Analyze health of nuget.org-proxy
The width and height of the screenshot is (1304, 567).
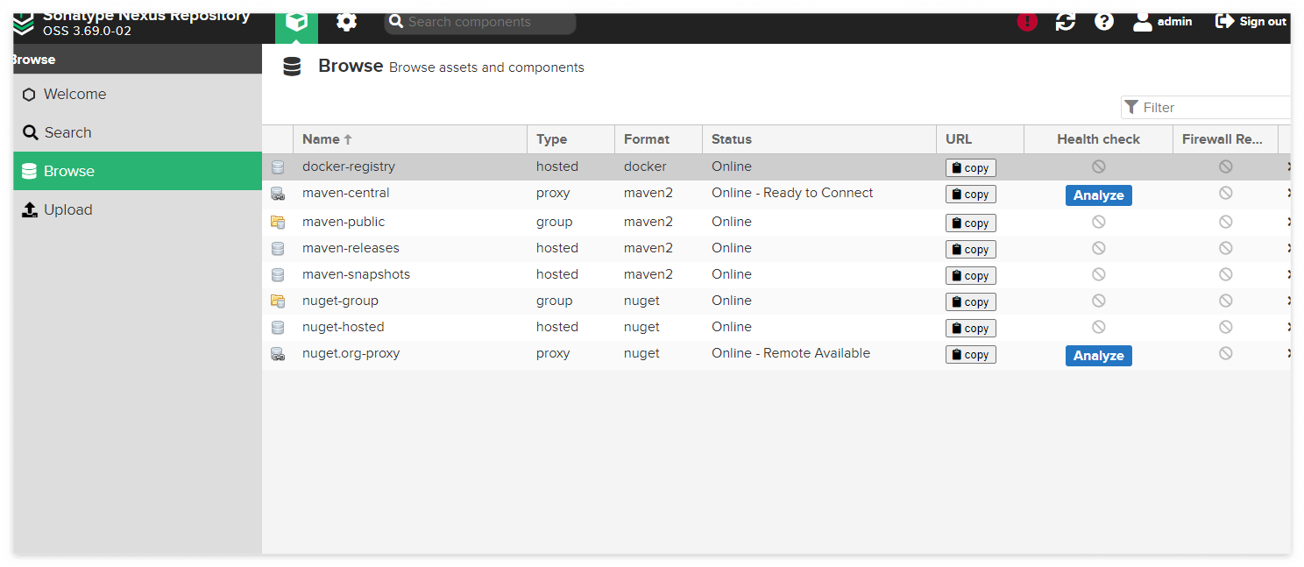tap(1099, 356)
